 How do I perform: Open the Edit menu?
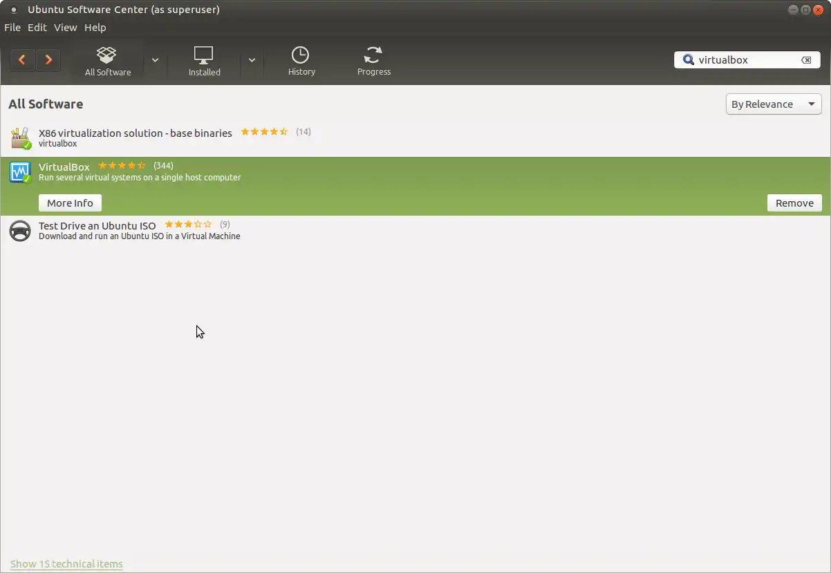[37, 28]
